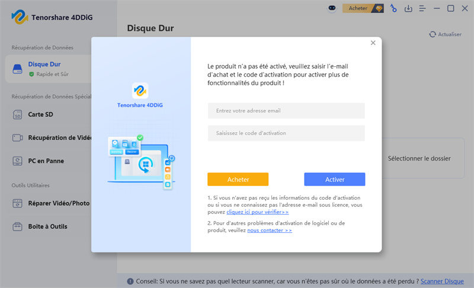Click the blue Activer button
The width and height of the screenshot is (474, 288).
click(x=335, y=179)
